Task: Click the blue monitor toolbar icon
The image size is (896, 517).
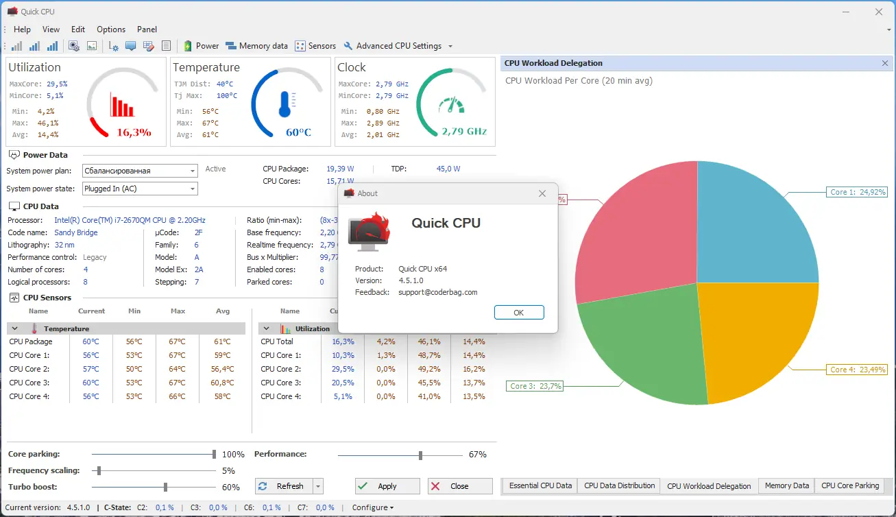Action: [x=130, y=46]
